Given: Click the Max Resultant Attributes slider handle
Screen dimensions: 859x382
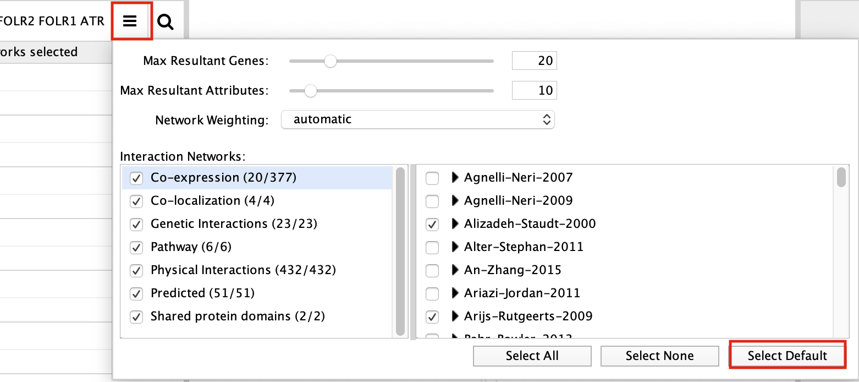Looking at the screenshot, I should click(x=311, y=91).
